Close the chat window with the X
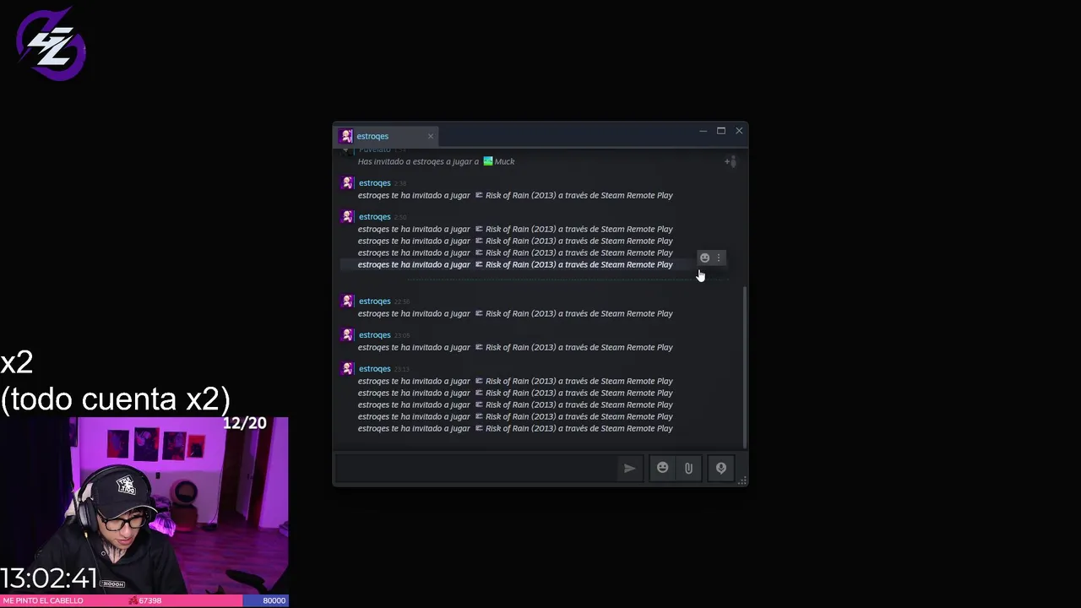 pos(739,131)
